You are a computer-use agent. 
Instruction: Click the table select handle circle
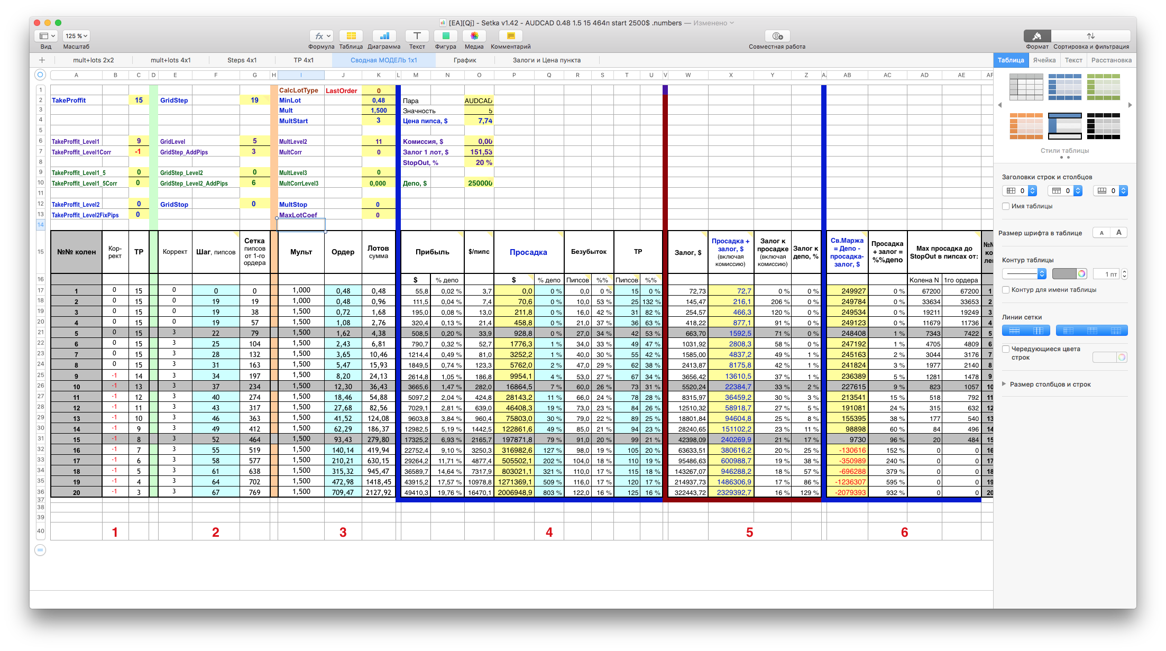click(x=40, y=75)
